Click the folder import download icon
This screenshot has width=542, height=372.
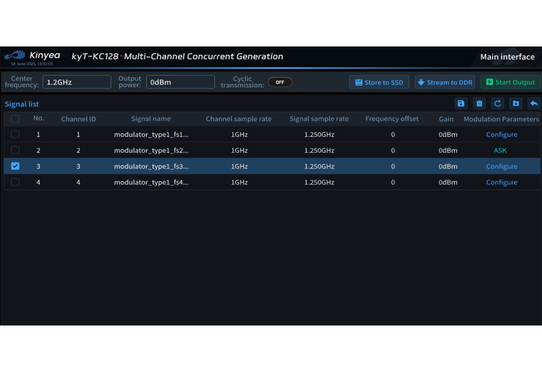tap(516, 103)
